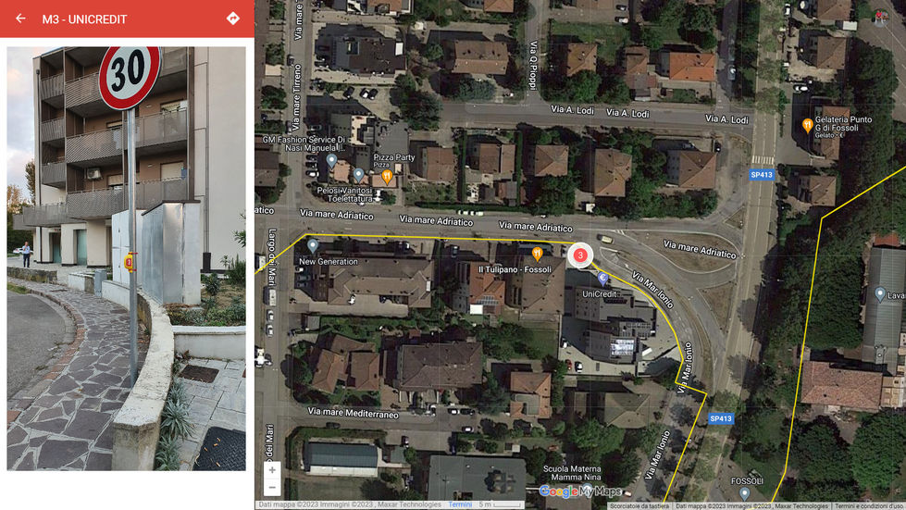Select the New Generation place pin

click(x=313, y=246)
